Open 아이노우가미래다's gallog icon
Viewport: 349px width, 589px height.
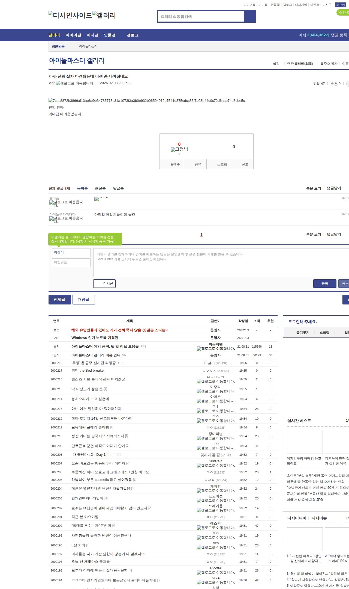click(x=66, y=220)
